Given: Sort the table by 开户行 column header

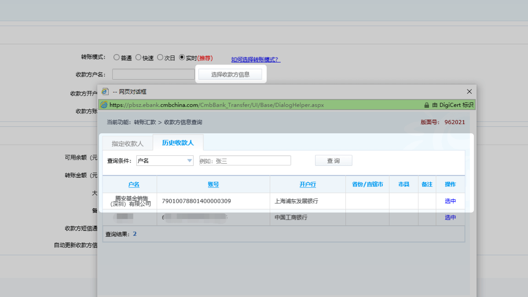Looking at the screenshot, I should coord(308,184).
